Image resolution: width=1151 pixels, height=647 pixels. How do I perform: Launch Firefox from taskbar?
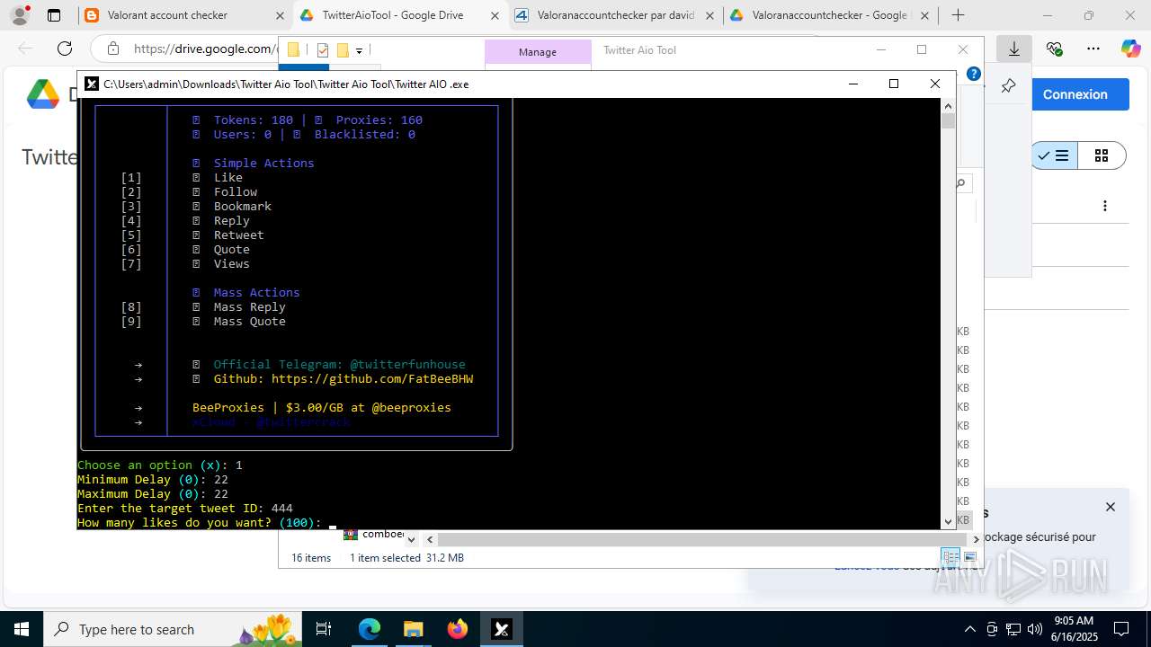(458, 629)
